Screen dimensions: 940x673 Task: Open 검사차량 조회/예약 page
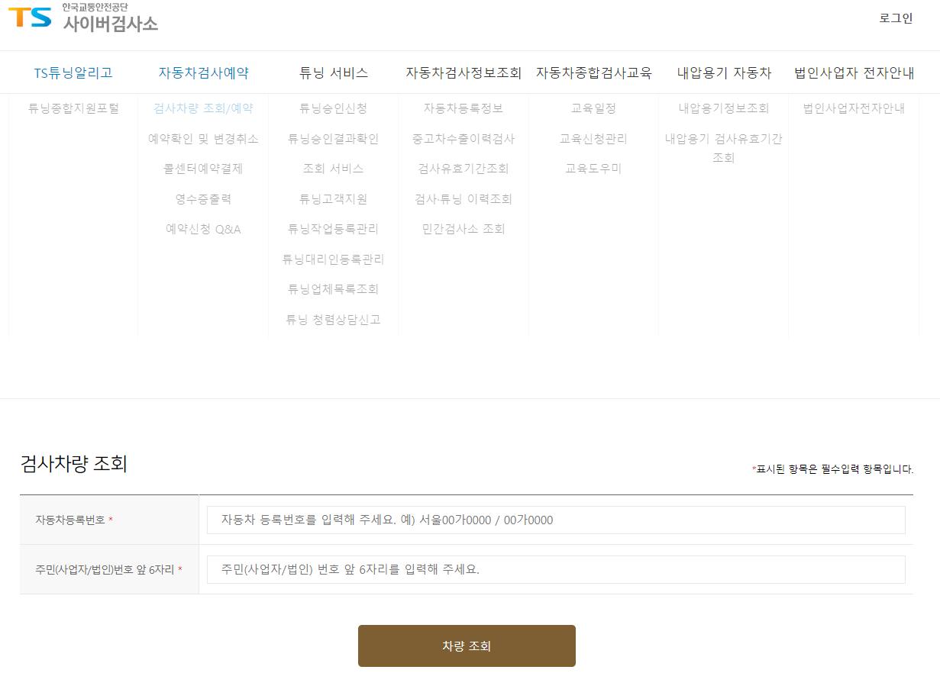tap(202, 108)
